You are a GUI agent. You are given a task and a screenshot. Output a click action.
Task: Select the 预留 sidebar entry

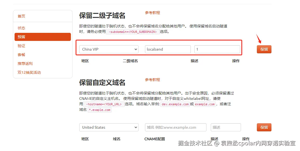43,37
